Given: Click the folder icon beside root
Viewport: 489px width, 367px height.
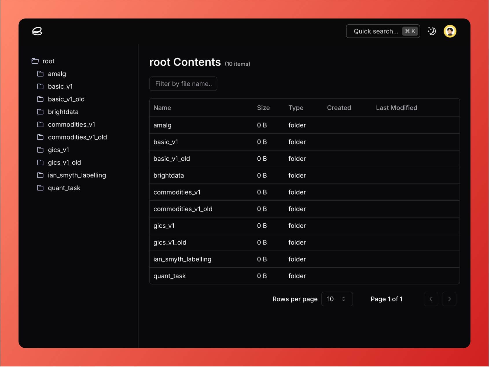Looking at the screenshot, I should point(35,61).
